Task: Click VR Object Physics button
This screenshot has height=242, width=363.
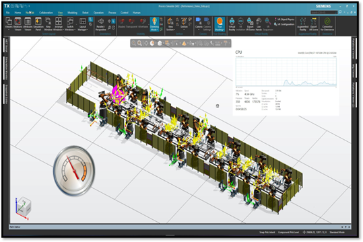Action: click(x=284, y=19)
